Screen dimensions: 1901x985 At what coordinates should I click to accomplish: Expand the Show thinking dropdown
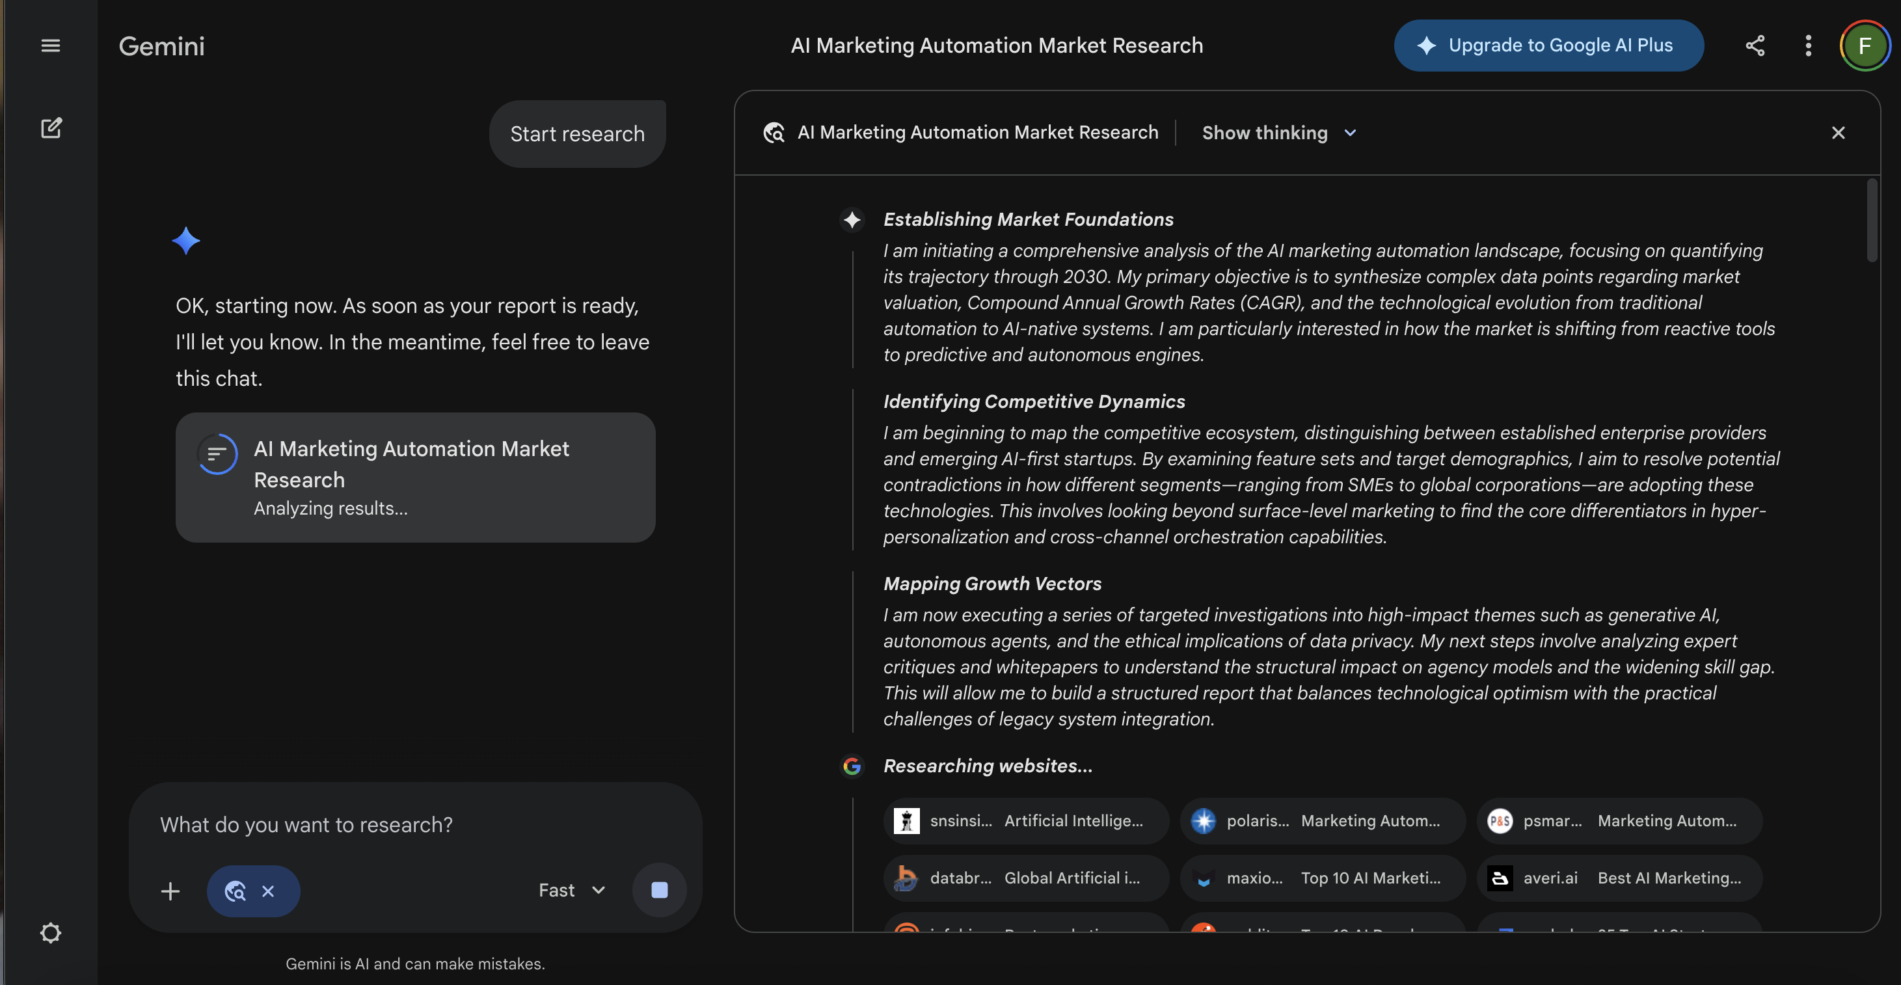pyautogui.click(x=1279, y=133)
